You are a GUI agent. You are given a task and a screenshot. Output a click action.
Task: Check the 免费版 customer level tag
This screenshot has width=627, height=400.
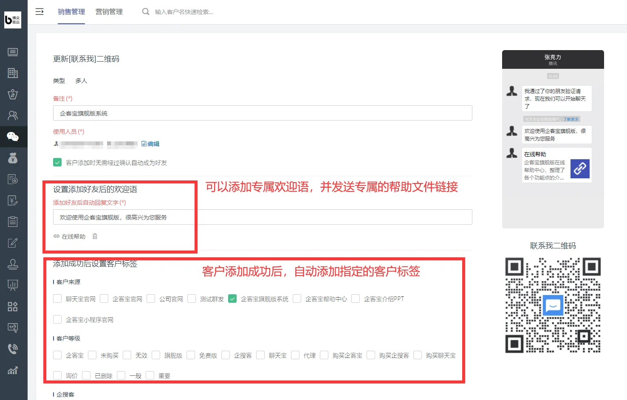point(191,355)
